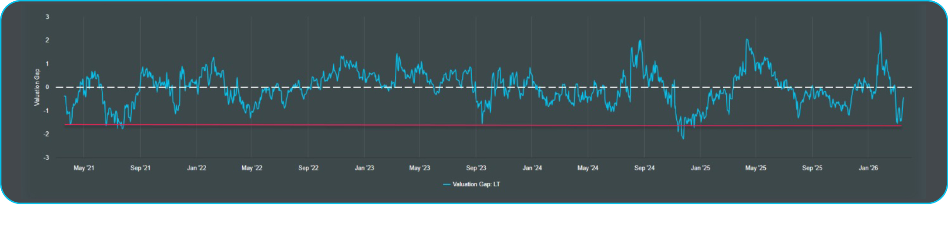Screen dimensions: 948x226
Task: Click the Valuation Gap y-axis title
Action: click(x=37, y=87)
